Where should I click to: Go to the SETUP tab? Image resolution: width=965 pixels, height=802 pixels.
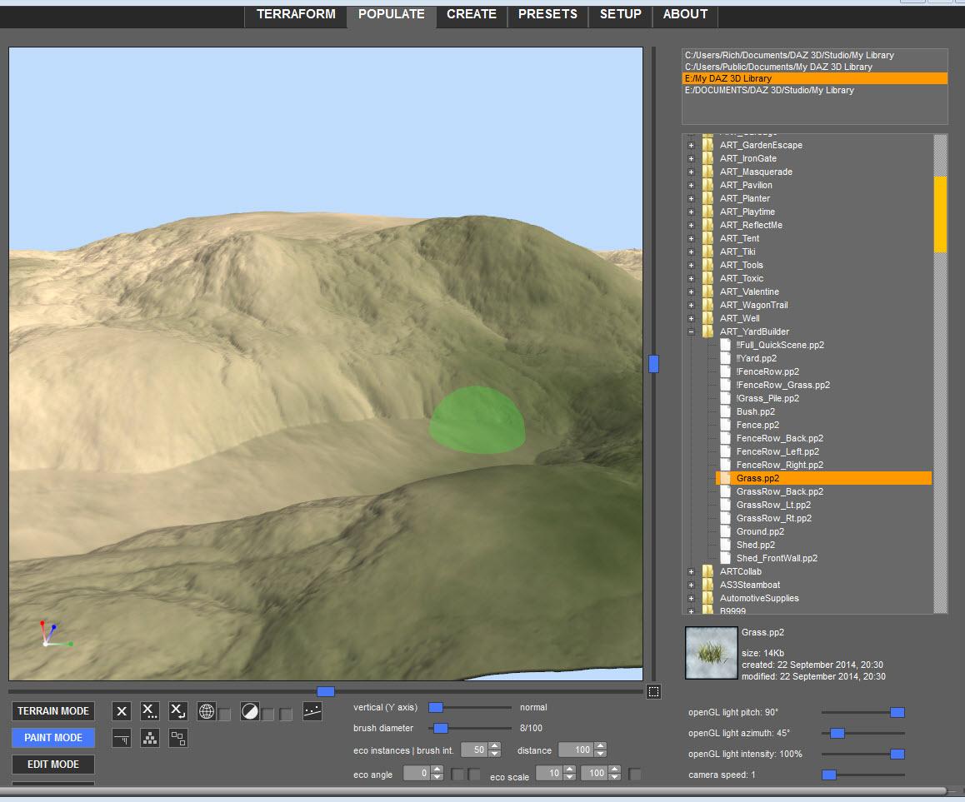[620, 14]
